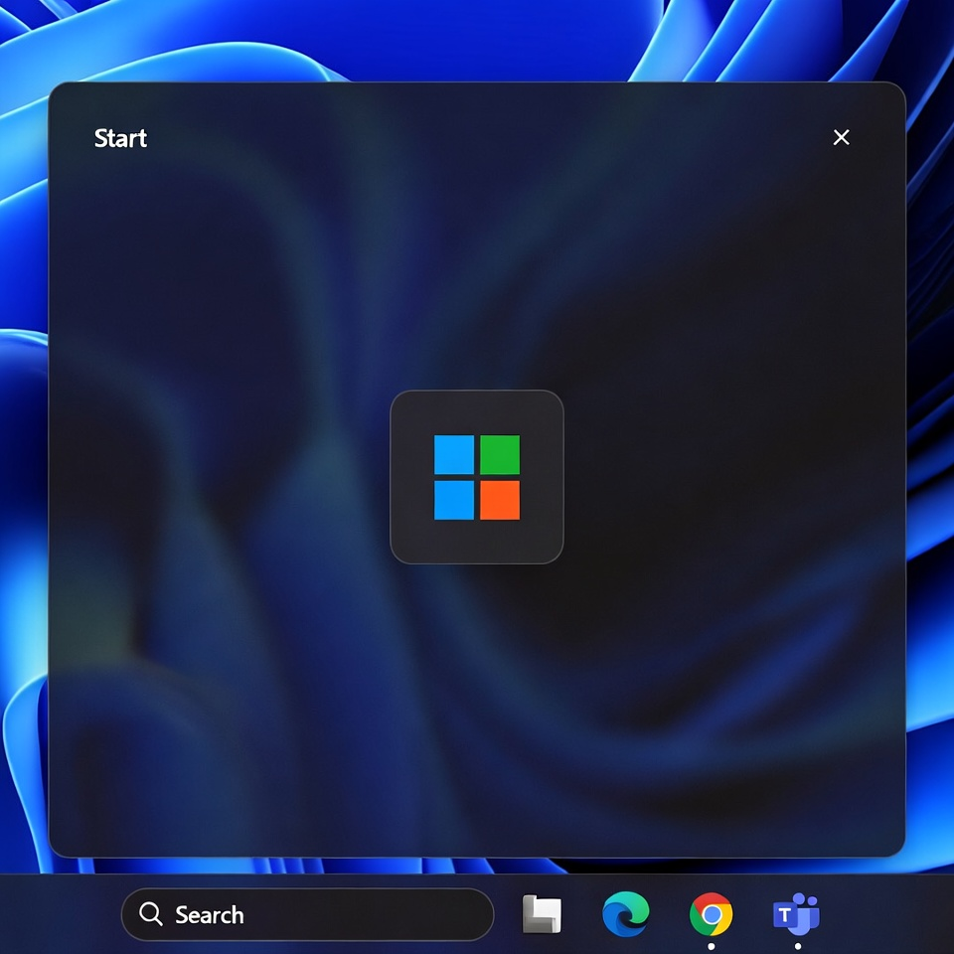The image size is (954, 954).
Task: Click the running indicator dot under Chrome
Action: click(x=711, y=946)
